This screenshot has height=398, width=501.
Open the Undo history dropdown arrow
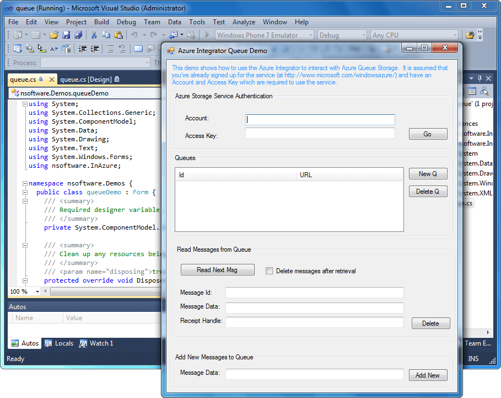[x=144, y=35]
